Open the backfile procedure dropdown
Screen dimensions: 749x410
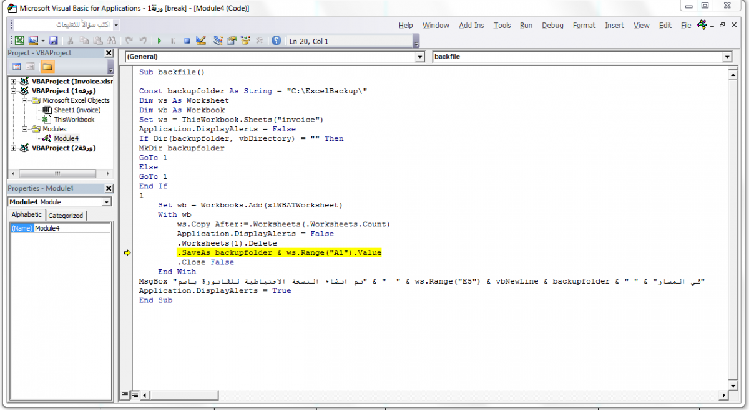tap(727, 57)
